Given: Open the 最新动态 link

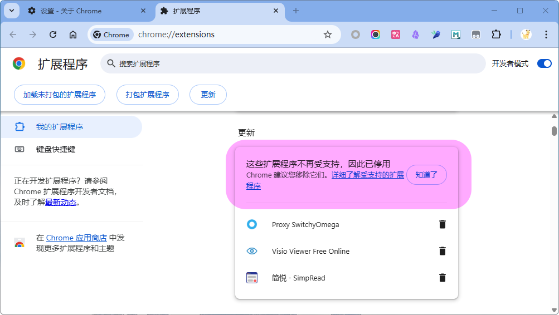Looking at the screenshot, I should [61, 202].
